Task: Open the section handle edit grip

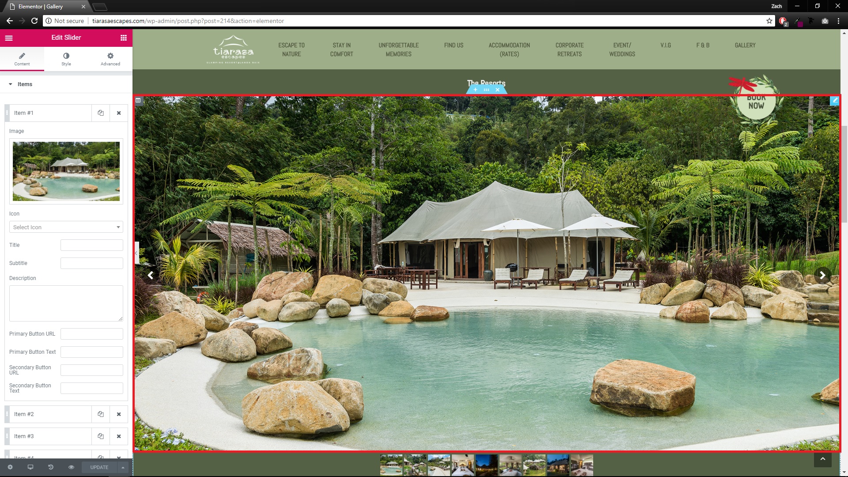Action: click(486, 90)
